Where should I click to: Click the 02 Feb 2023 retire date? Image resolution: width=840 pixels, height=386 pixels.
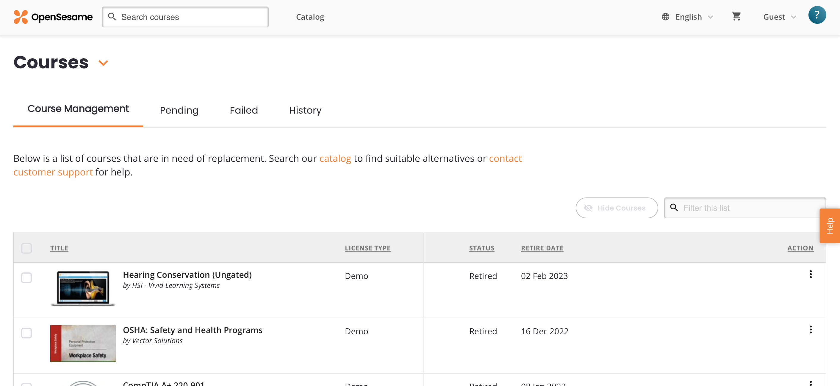tap(544, 276)
